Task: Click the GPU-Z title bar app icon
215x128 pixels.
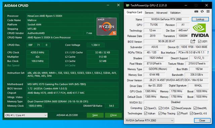Action: [x=128, y=5]
